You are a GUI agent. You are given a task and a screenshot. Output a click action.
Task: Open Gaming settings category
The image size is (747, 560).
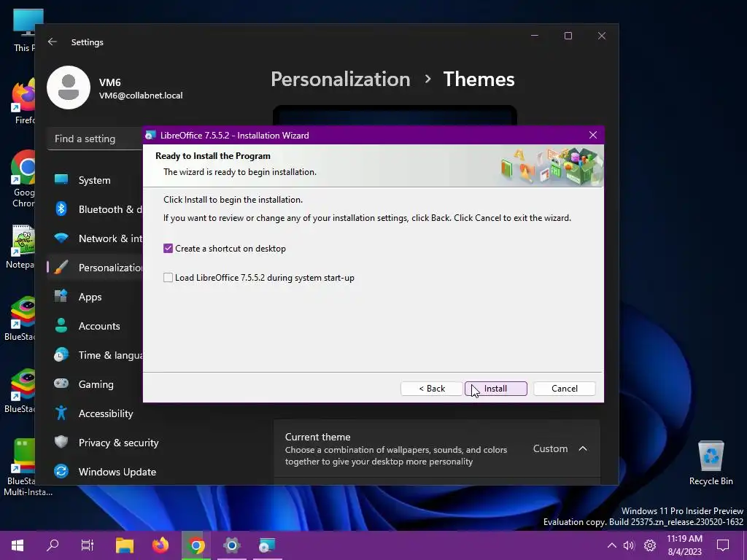96,384
